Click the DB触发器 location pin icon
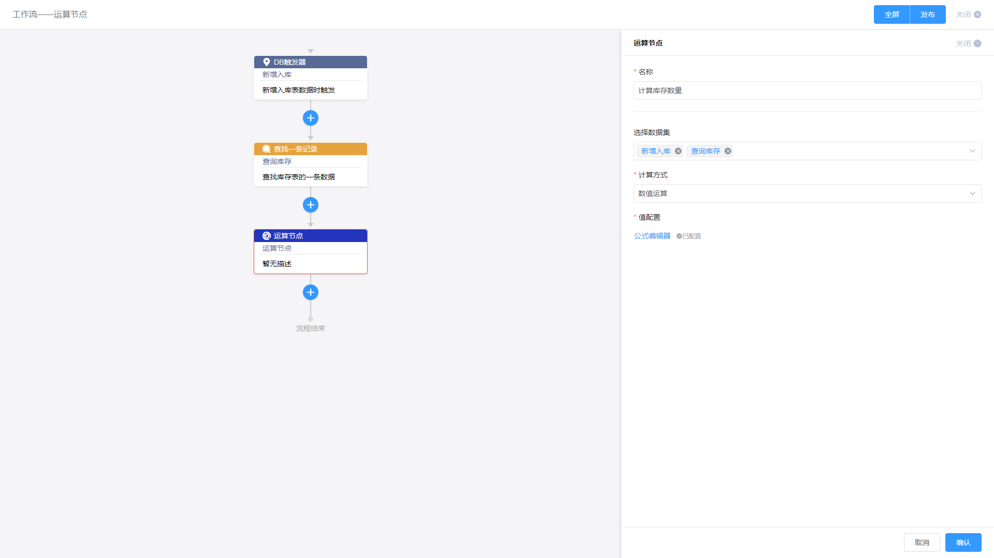The height and width of the screenshot is (558, 994). [267, 62]
